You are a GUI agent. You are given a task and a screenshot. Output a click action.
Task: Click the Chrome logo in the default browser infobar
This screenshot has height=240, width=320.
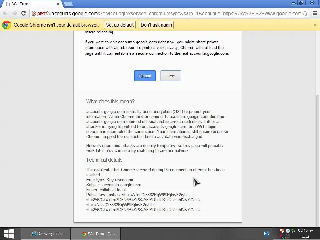pyautogui.click(x=7, y=25)
